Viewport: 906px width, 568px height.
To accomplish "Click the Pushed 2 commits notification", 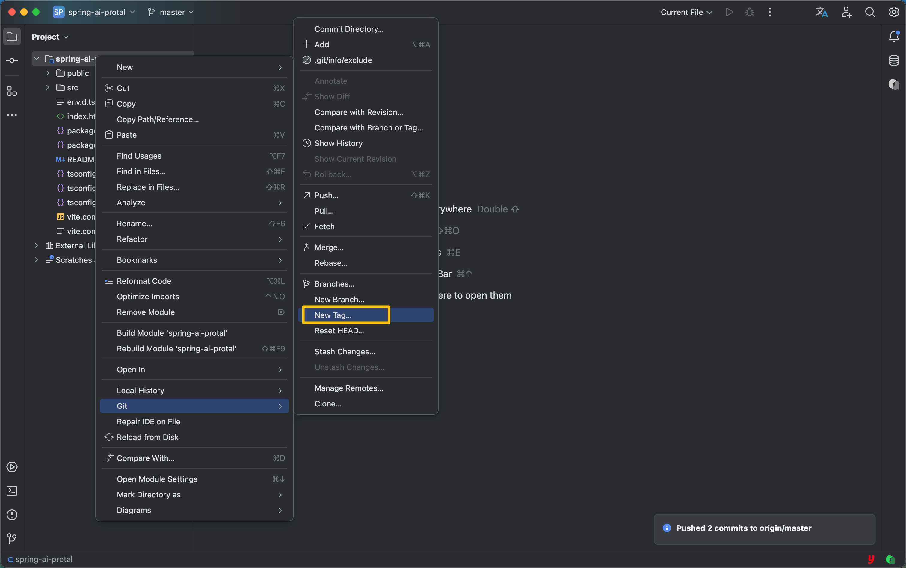I will (744, 528).
